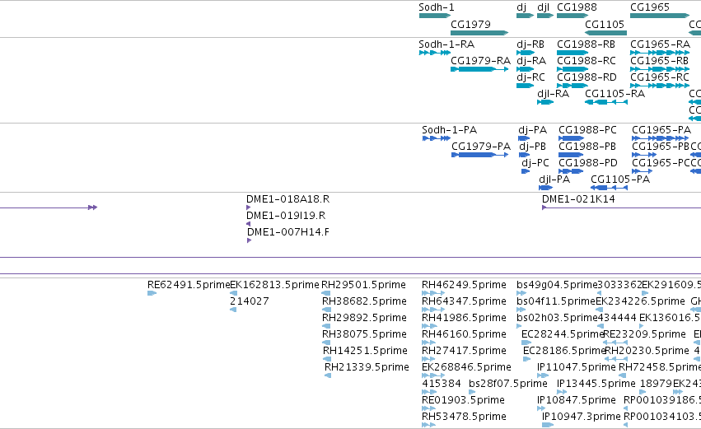Screen dimensions: 701x429
Task: Click BAC end DME1-007H14.F
Action: point(249,241)
